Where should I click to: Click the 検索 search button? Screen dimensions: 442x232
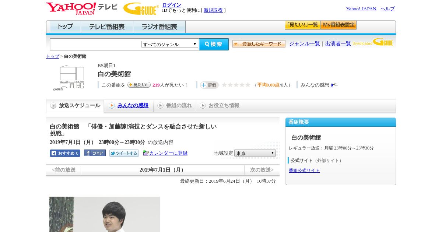(x=214, y=44)
